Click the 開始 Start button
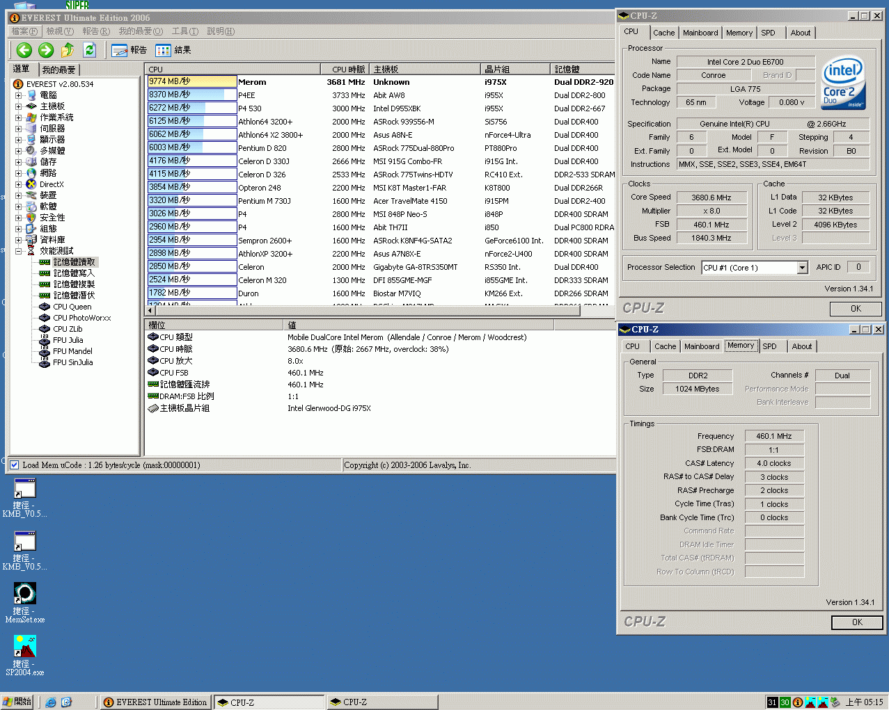This screenshot has width=889, height=710. pyautogui.click(x=17, y=702)
